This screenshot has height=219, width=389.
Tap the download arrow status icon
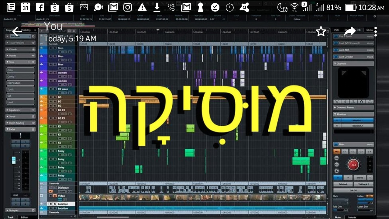pyautogui.click(x=157, y=7)
